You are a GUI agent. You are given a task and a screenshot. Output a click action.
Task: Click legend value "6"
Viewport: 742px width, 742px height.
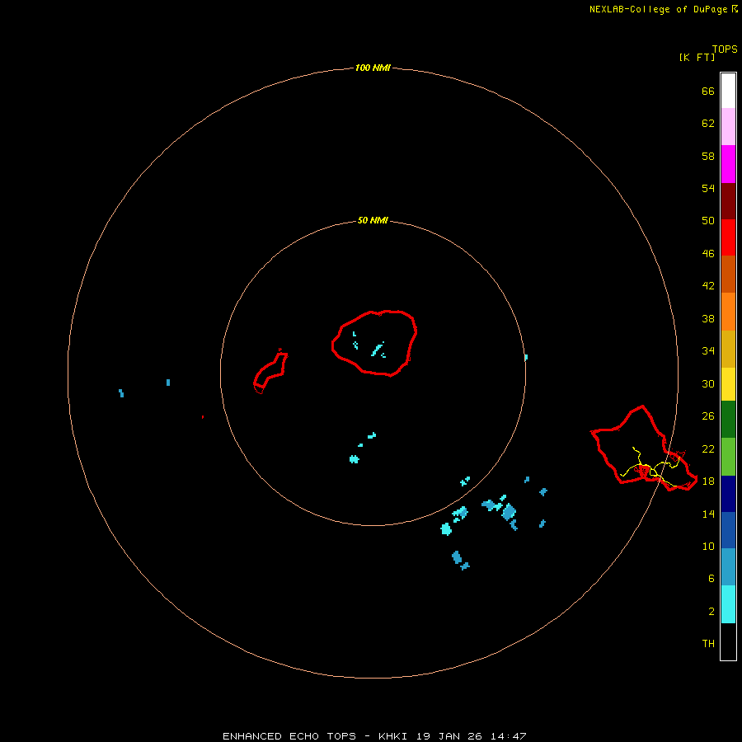pos(711,578)
